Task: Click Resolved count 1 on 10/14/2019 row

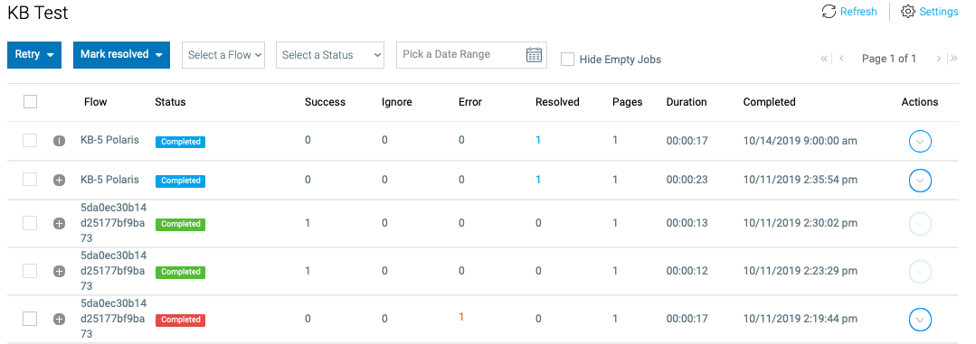Action: [538, 140]
